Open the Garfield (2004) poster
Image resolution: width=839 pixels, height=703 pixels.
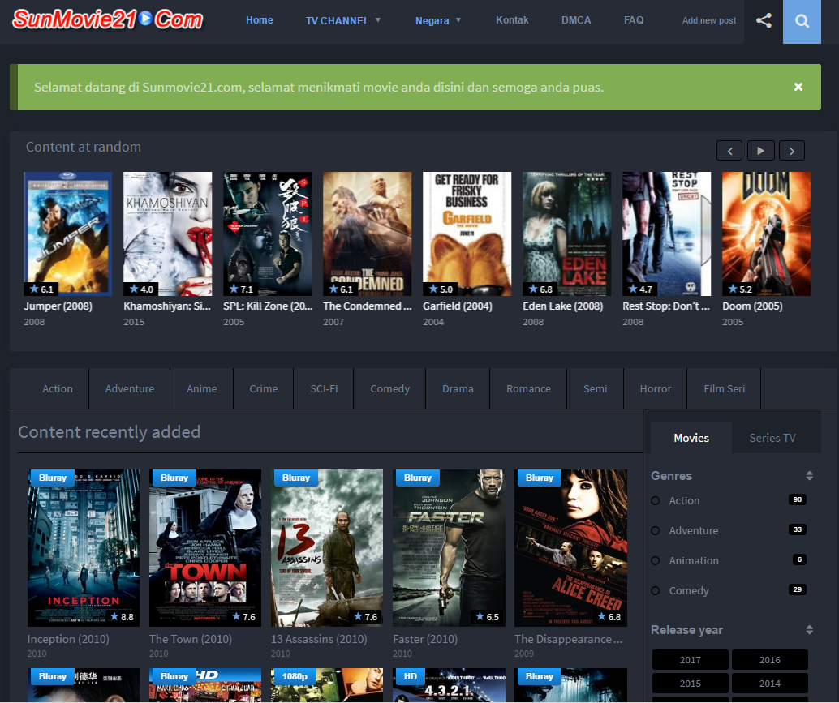467,234
